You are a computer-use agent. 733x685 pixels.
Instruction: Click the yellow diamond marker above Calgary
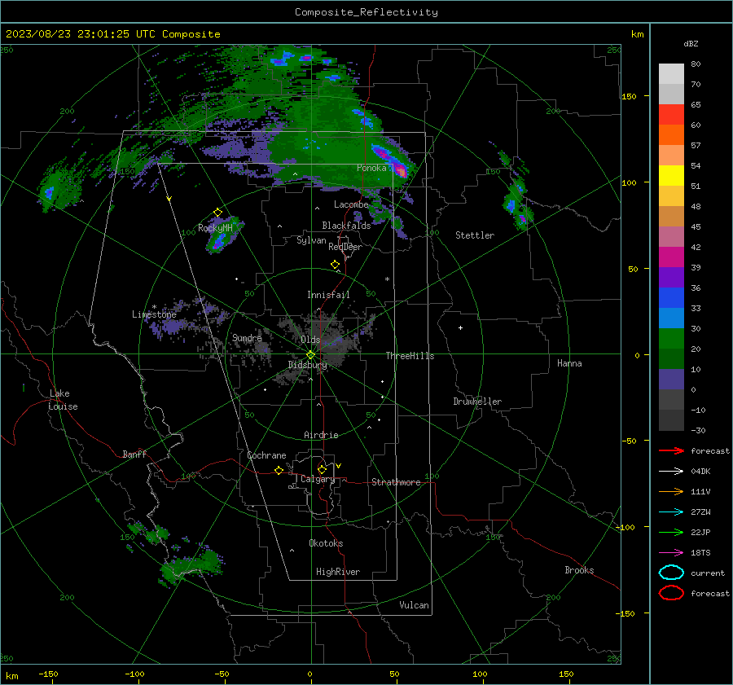click(x=322, y=469)
